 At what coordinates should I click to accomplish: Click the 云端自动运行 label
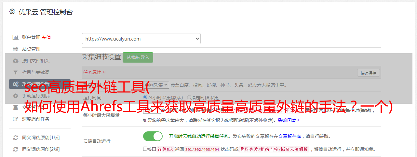click(97, 141)
